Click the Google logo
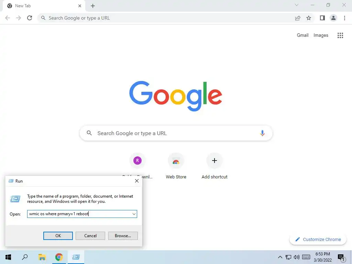352x264 pixels. click(176, 96)
